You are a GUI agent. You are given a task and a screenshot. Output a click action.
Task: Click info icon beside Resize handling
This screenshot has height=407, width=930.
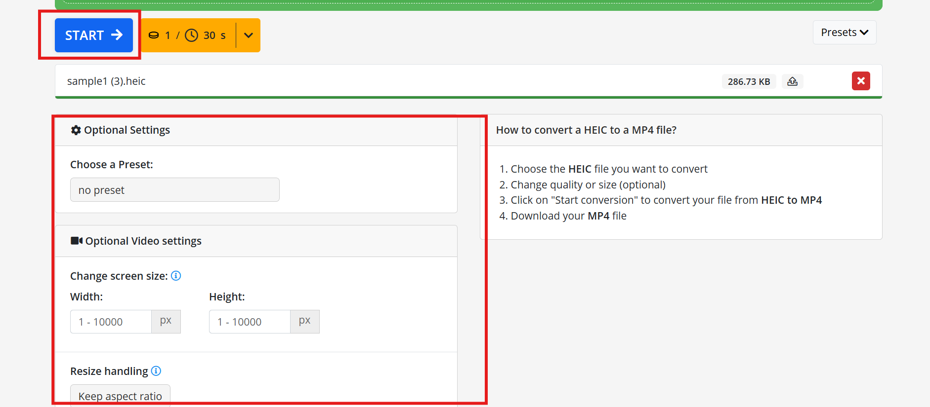(x=156, y=371)
